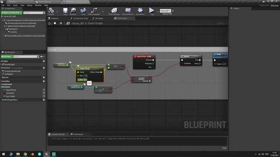Viewport: 280px width, 157px height.
Task: Select the SetSpeed function
Action: (9, 74)
